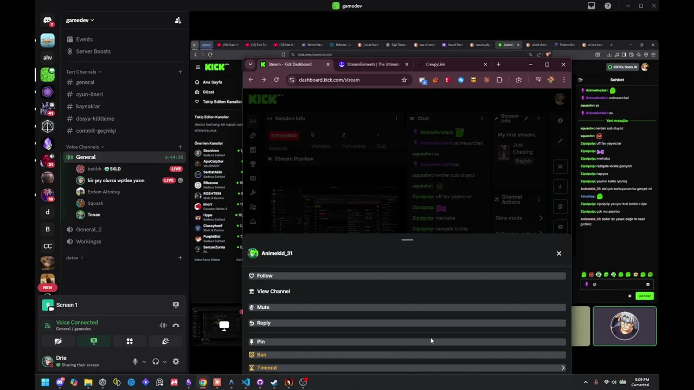Open Events in the gamedev sidebar
The width and height of the screenshot is (694, 390).
click(84, 40)
